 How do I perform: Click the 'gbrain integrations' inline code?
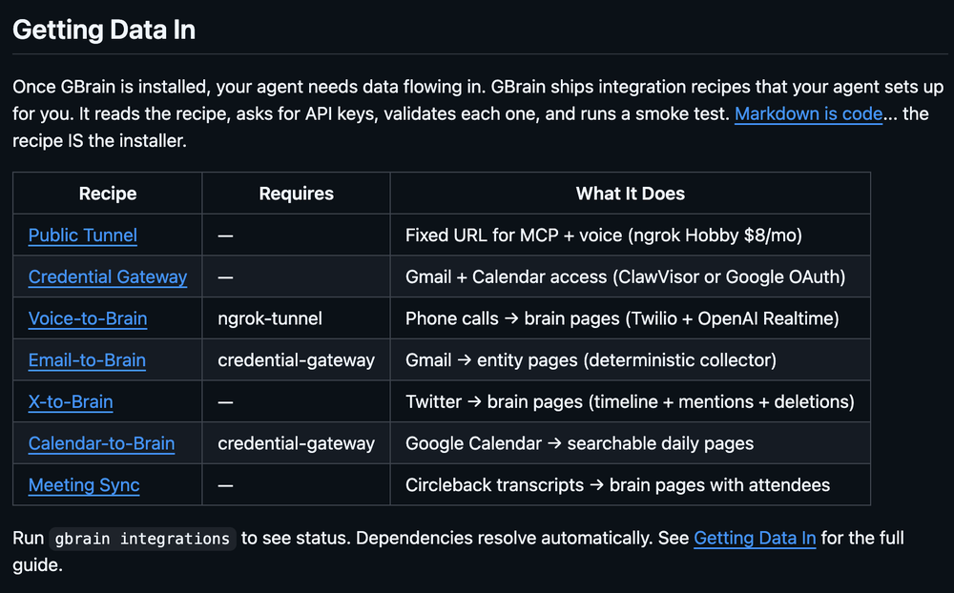pos(142,539)
